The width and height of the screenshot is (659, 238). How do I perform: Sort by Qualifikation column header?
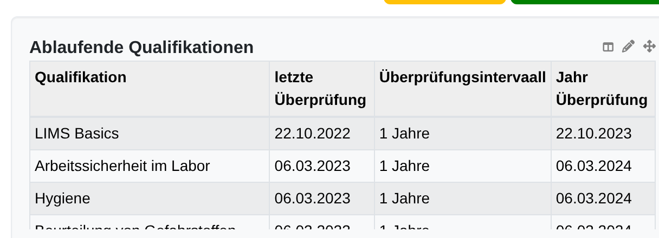click(x=81, y=77)
